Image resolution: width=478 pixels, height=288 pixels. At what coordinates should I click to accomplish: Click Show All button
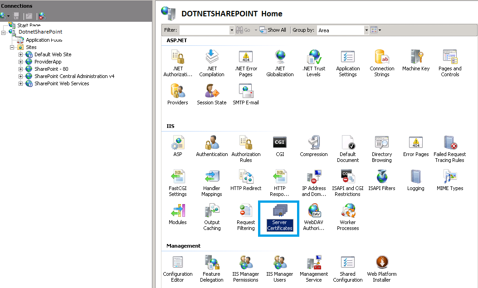pyautogui.click(x=273, y=30)
